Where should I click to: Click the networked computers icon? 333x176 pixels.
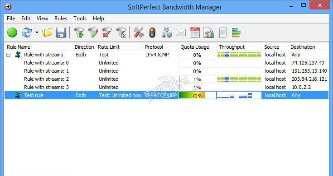[x=167, y=33]
